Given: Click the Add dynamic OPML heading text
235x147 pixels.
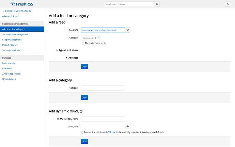Looking at the screenshot, I should [x=64, y=111].
